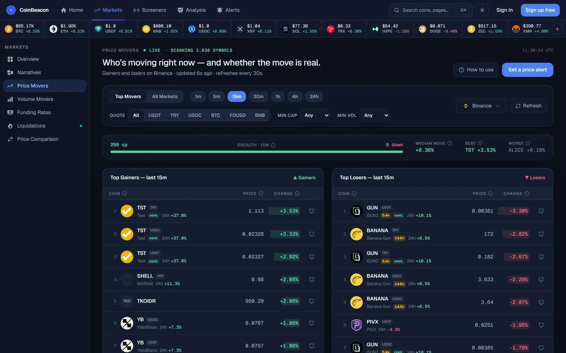Screen dimensions: 566x353
Task: Click the Sign up free button
Action: click(540, 10)
